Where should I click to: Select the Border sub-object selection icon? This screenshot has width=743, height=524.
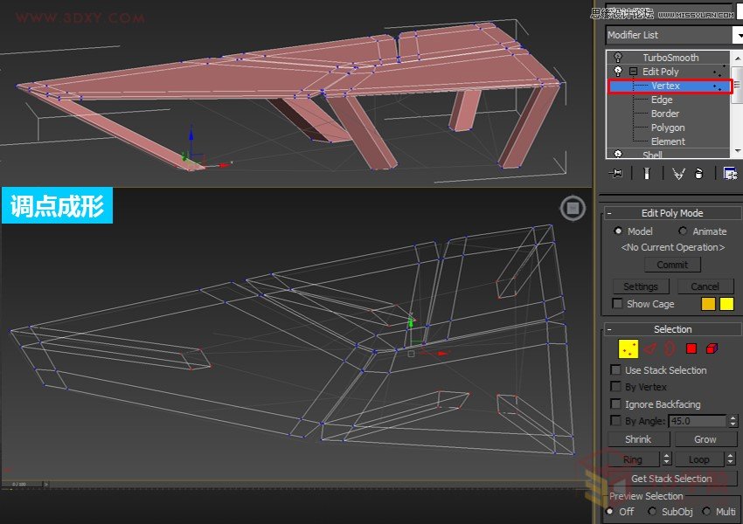669,348
